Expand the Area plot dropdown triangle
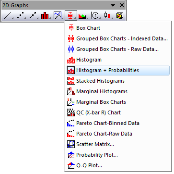174x174 pixels. (87, 18)
